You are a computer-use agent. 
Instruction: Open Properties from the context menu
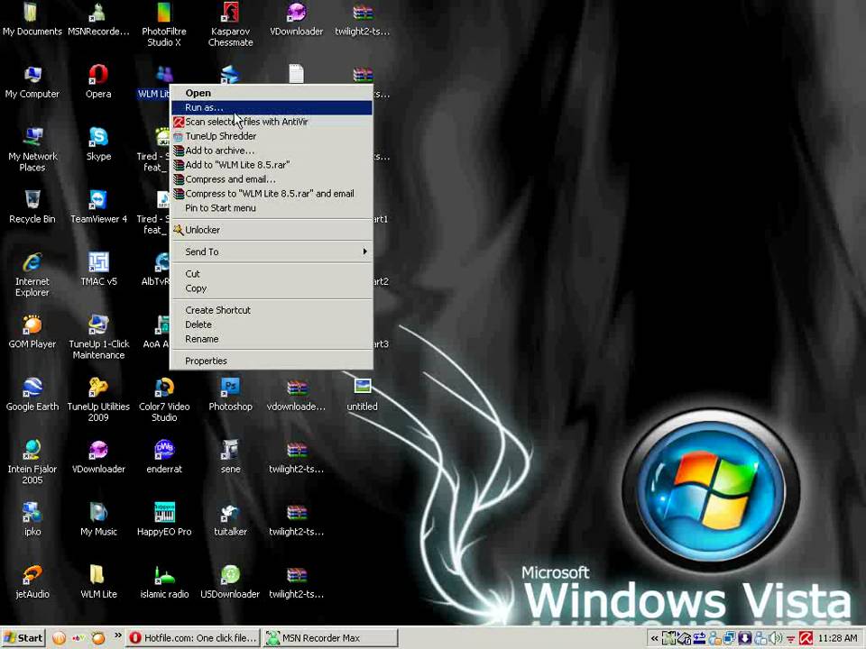click(x=272, y=361)
